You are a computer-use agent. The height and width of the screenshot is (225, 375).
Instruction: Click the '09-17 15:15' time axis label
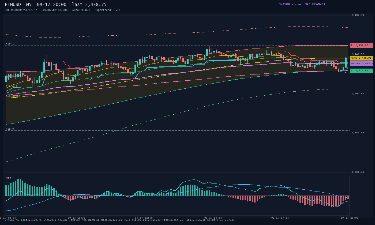point(213,218)
